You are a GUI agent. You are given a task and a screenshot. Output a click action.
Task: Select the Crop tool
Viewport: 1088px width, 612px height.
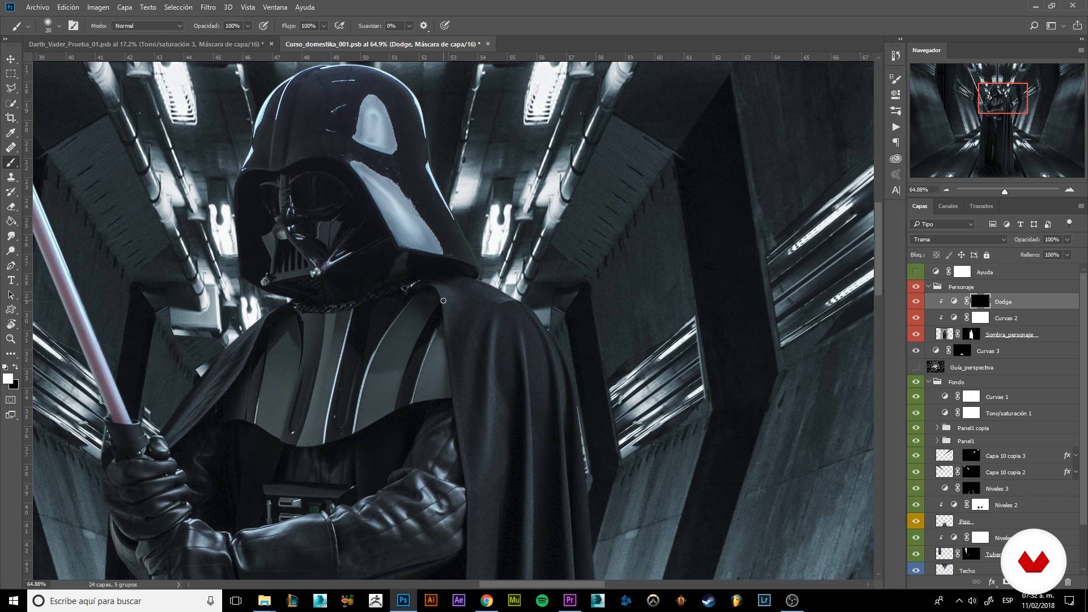(x=11, y=118)
